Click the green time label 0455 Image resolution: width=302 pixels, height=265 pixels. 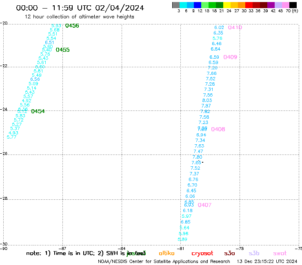coord(62,50)
